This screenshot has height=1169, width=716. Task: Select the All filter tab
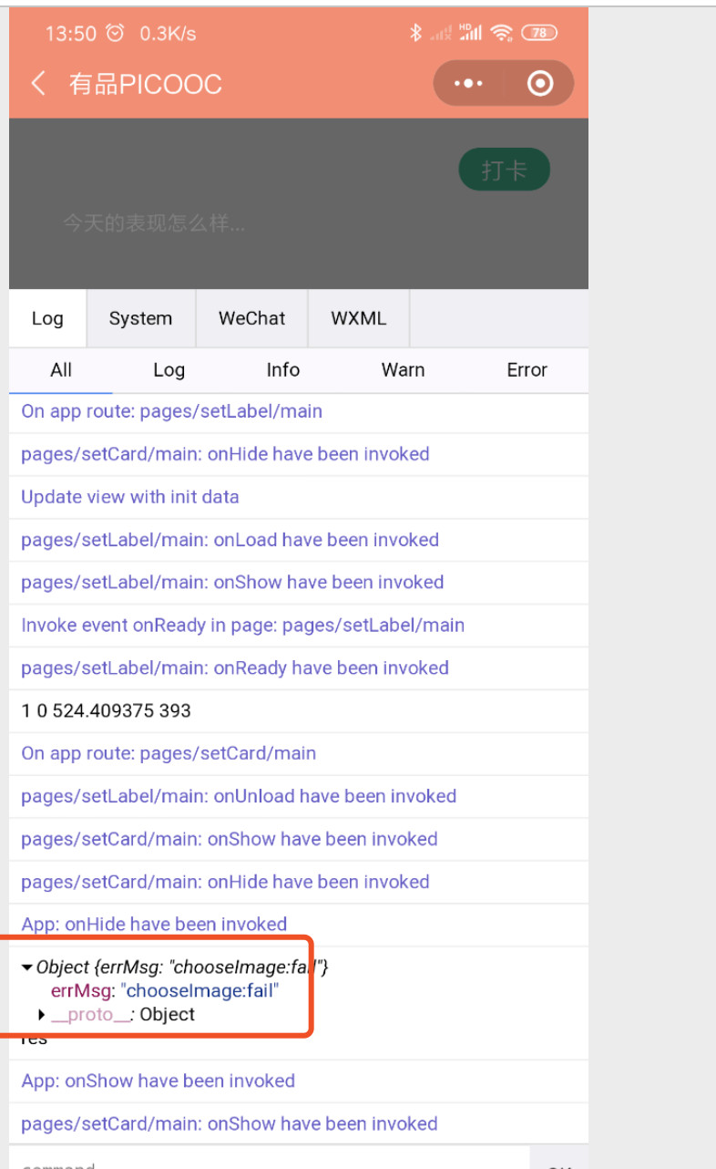coord(61,369)
